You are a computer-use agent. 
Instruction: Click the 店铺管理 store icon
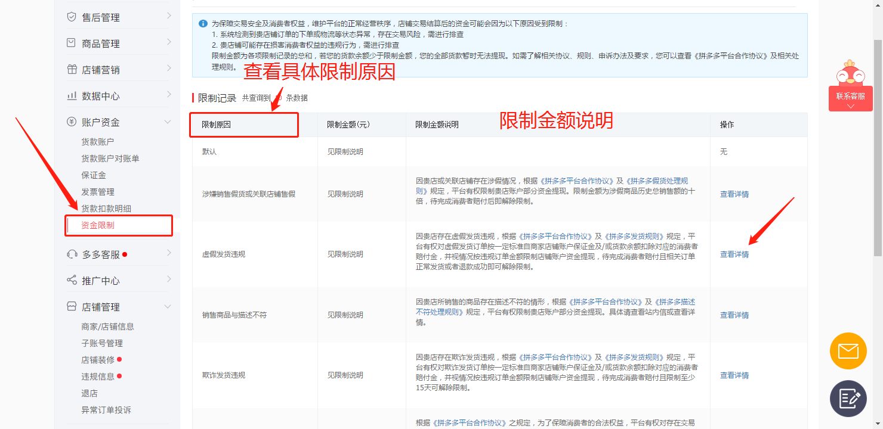tap(72, 307)
